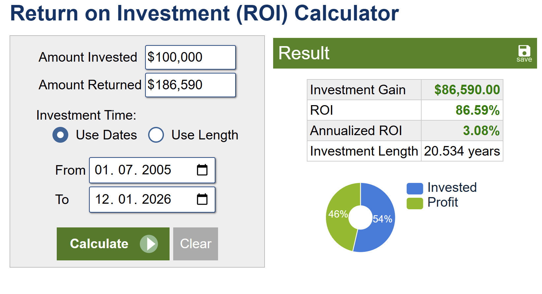
Task: Click the Investment Length 20.534 years cell
Action: (462, 151)
